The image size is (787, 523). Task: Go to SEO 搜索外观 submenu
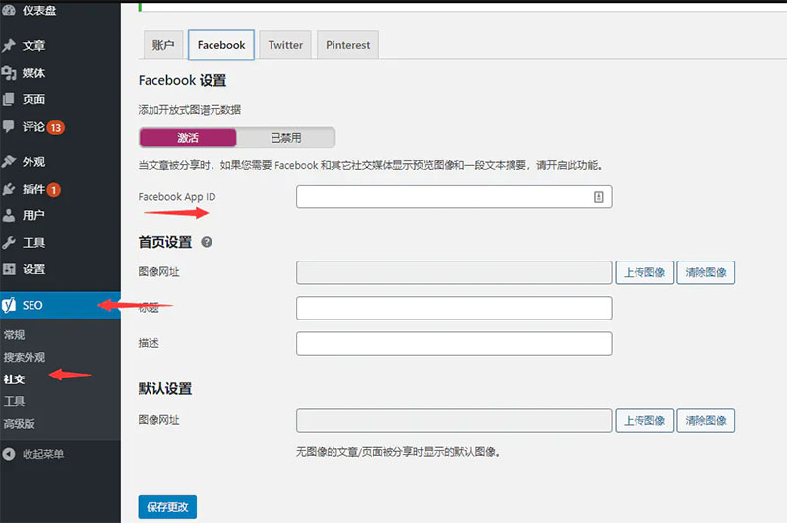pyautogui.click(x=24, y=357)
